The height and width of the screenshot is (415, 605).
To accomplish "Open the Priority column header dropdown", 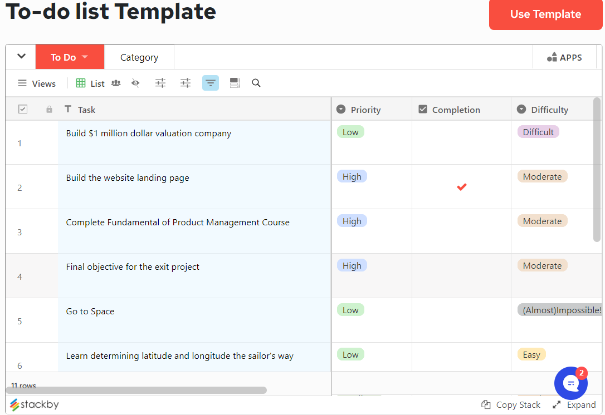I will point(341,110).
